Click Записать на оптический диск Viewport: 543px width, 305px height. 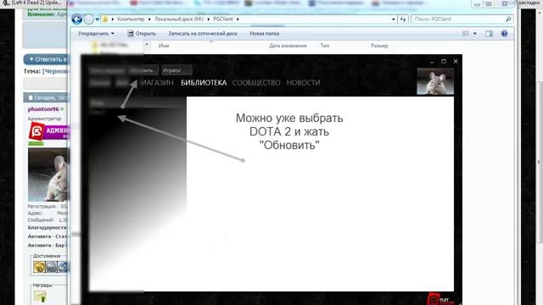click(x=203, y=34)
